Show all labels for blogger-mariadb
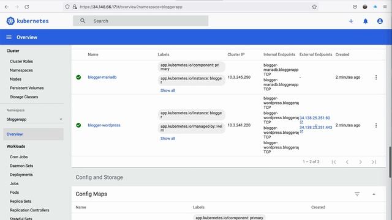 [168, 90]
